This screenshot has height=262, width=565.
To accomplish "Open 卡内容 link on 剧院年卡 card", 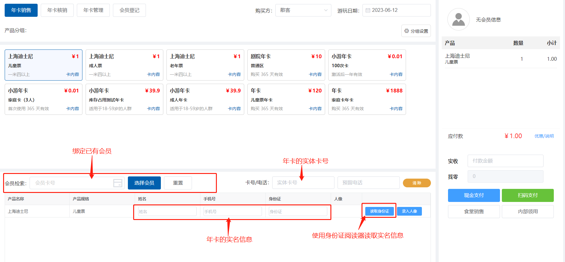I will (315, 74).
